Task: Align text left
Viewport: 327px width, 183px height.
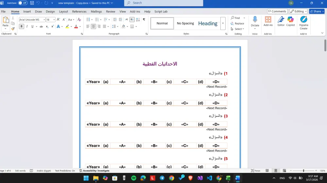Action: pyautogui.click(x=88, y=26)
